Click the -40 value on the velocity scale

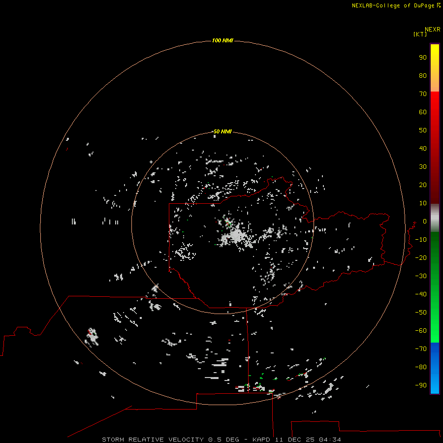(x=421, y=294)
